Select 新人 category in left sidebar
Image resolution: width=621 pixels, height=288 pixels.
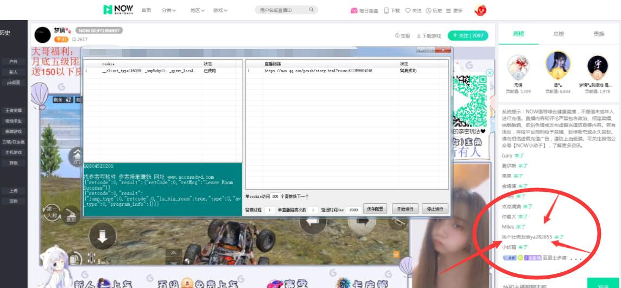coord(14,72)
